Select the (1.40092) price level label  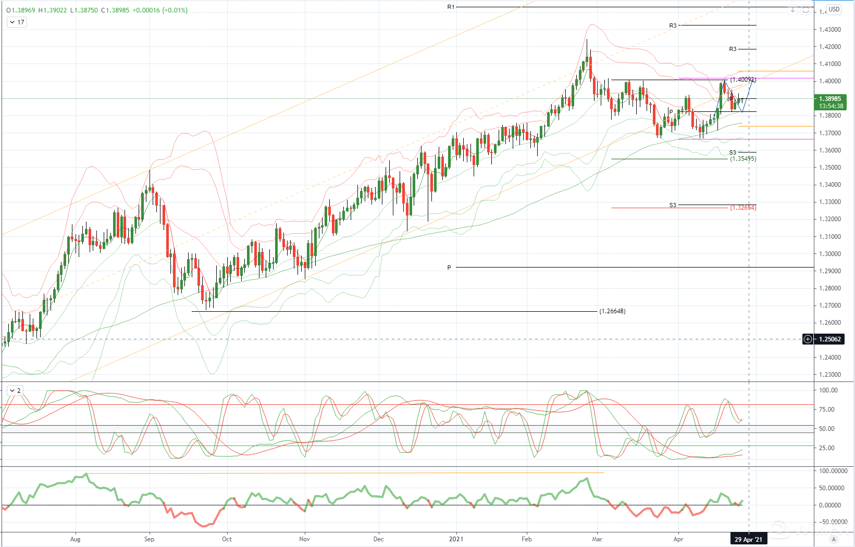(742, 80)
